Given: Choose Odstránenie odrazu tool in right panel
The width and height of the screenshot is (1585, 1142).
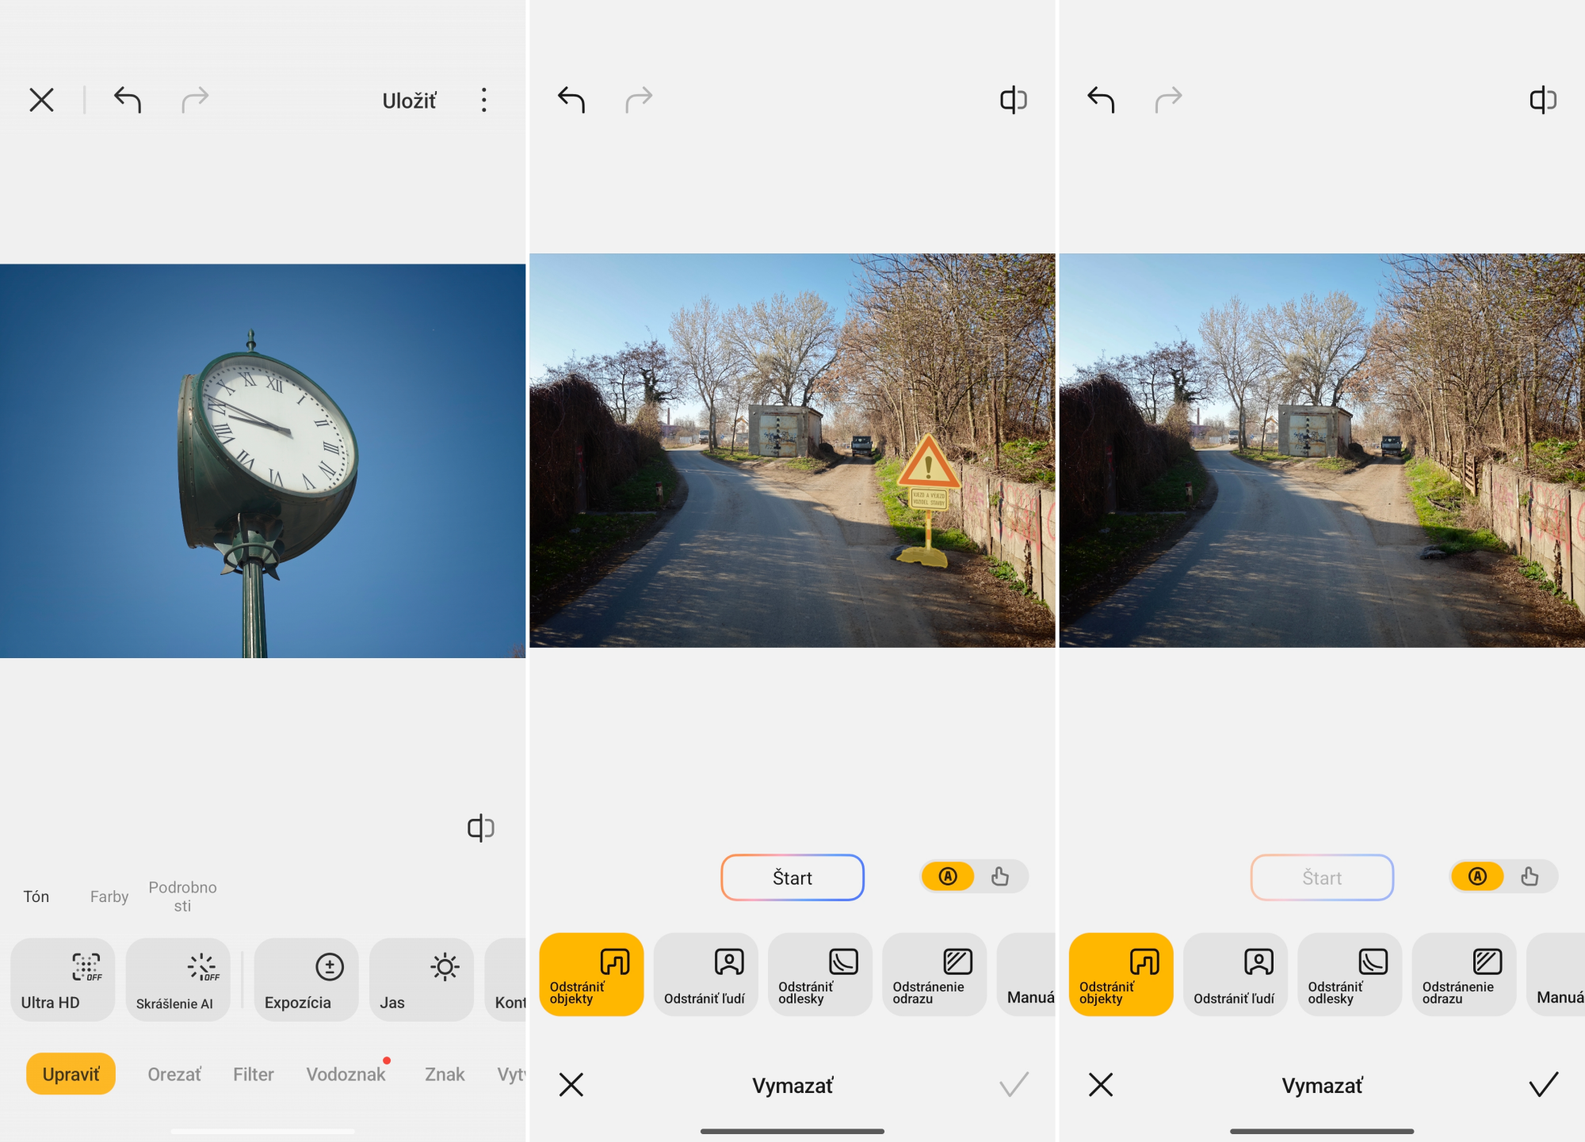Looking at the screenshot, I should point(1463,975).
